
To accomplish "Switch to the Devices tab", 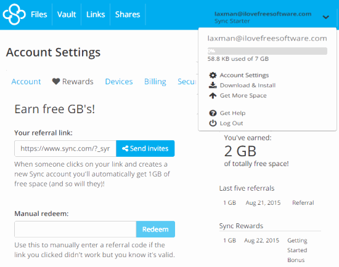I will (x=119, y=82).
